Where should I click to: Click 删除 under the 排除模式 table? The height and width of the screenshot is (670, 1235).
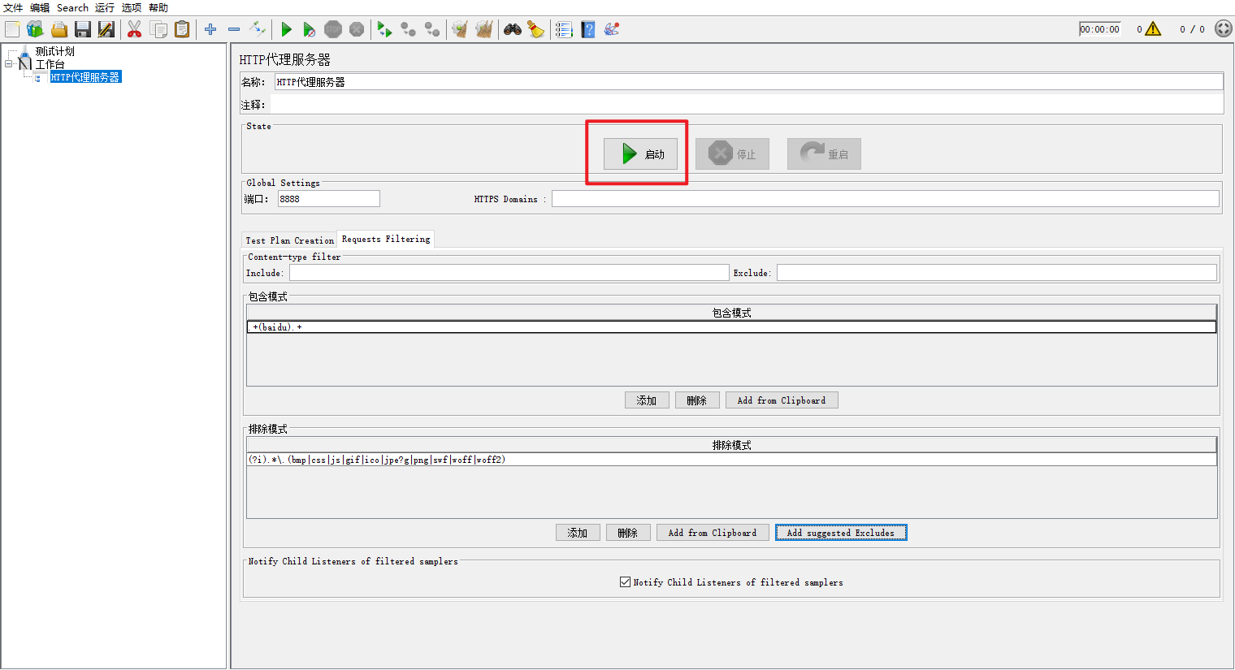pyautogui.click(x=628, y=533)
